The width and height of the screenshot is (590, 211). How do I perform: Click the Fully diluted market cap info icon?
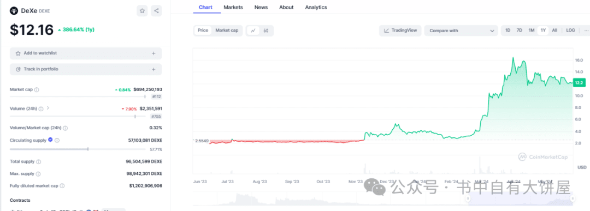[62, 186]
